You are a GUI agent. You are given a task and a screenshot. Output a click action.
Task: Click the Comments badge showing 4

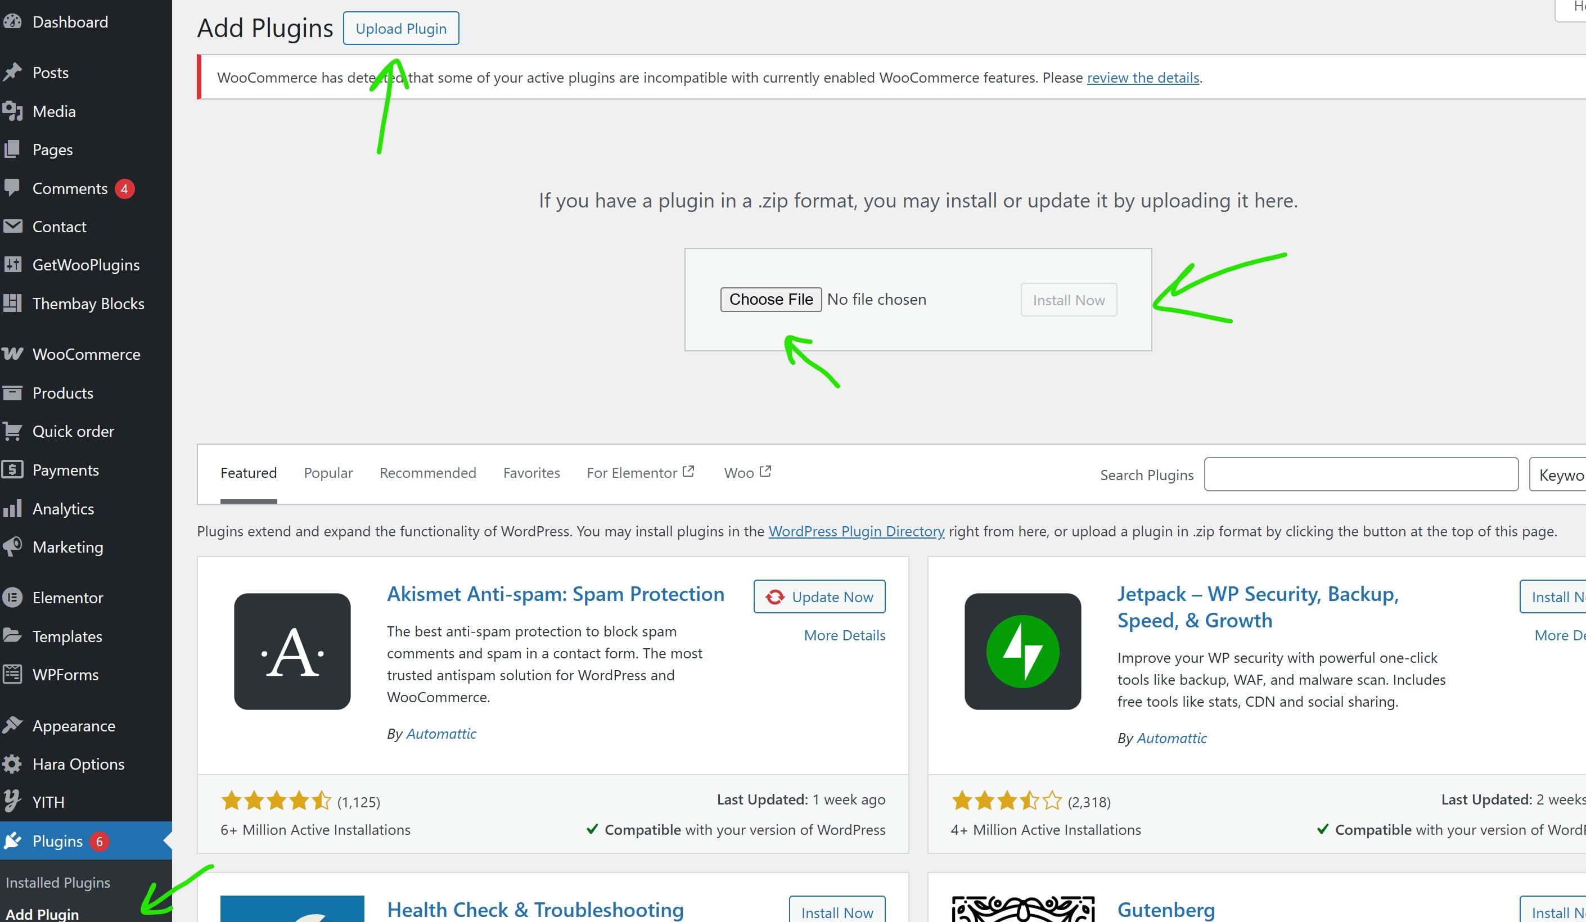[x=125, y=189]
